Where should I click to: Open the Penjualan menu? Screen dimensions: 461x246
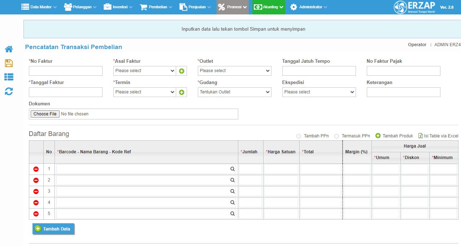click(x=196, y=7)
